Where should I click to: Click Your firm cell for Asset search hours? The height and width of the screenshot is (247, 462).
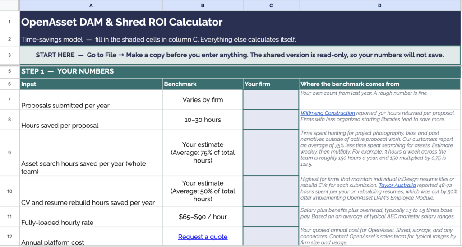[x=271, y=153]
